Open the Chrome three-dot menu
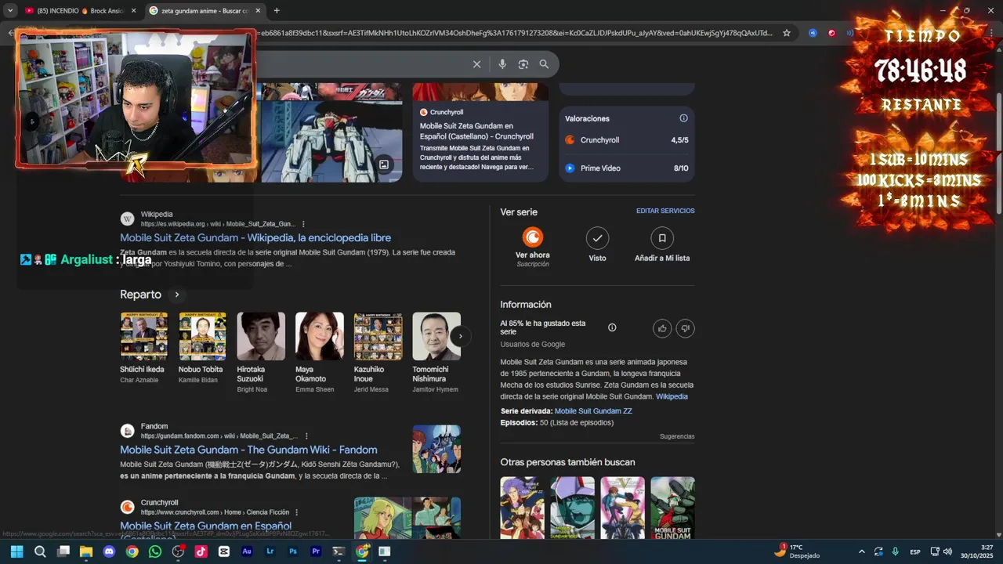The height and width of the screenshot is (564, 1003). pos(991,33)
